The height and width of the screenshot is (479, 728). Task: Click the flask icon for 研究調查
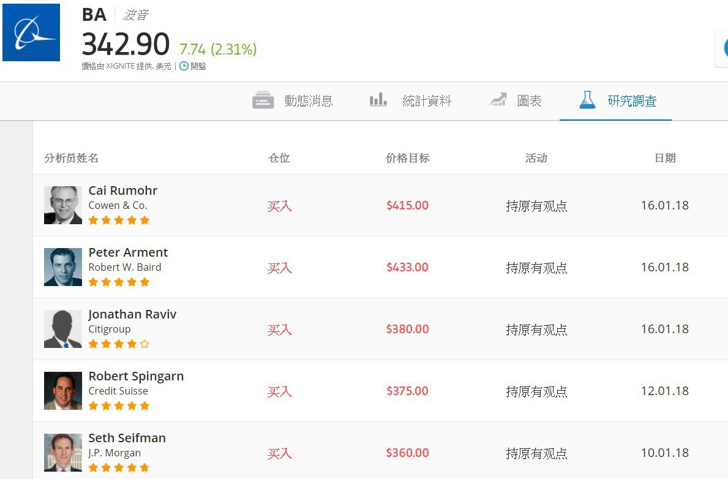point(587,100)
